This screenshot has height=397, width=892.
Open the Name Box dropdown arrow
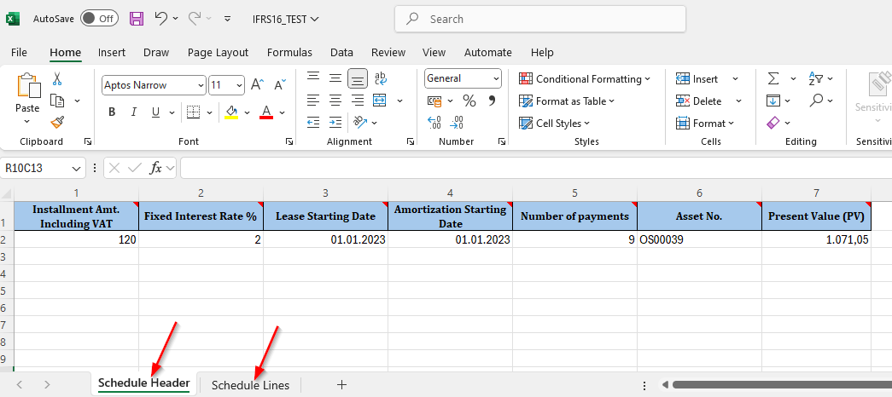[76, 169]
